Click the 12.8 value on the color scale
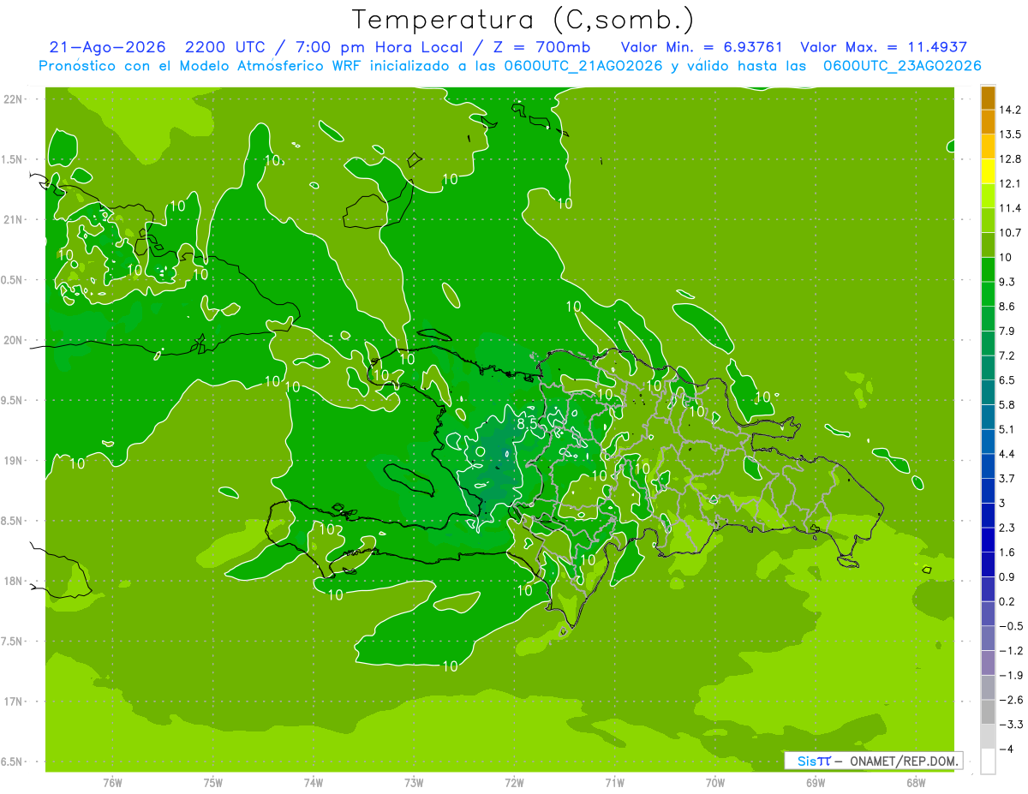This screenshot has width=1028, height=794. click(1010, 159)
